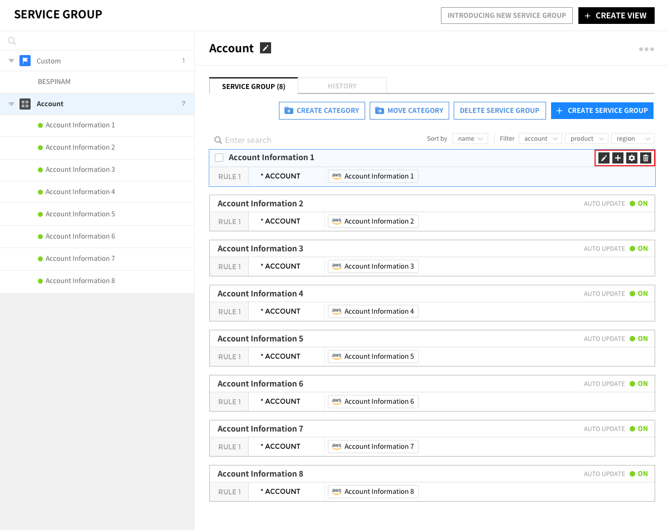The width and height of the screenshot is (668, 530).
Task: Open the product filter dropdown
Action: (x=586, y=138)
